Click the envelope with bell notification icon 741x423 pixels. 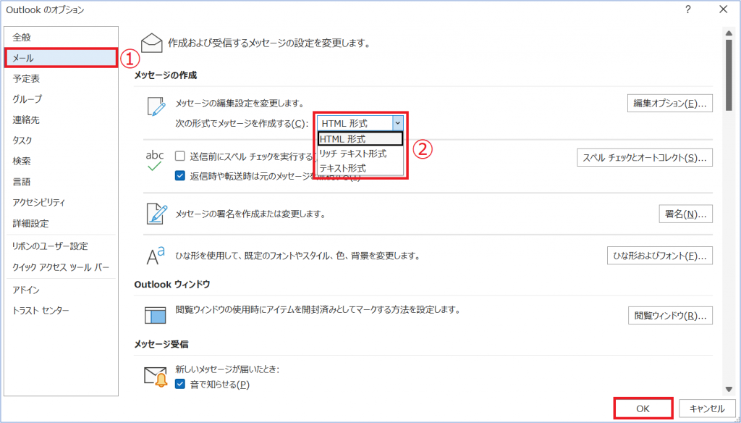click(x=156, y=377)
